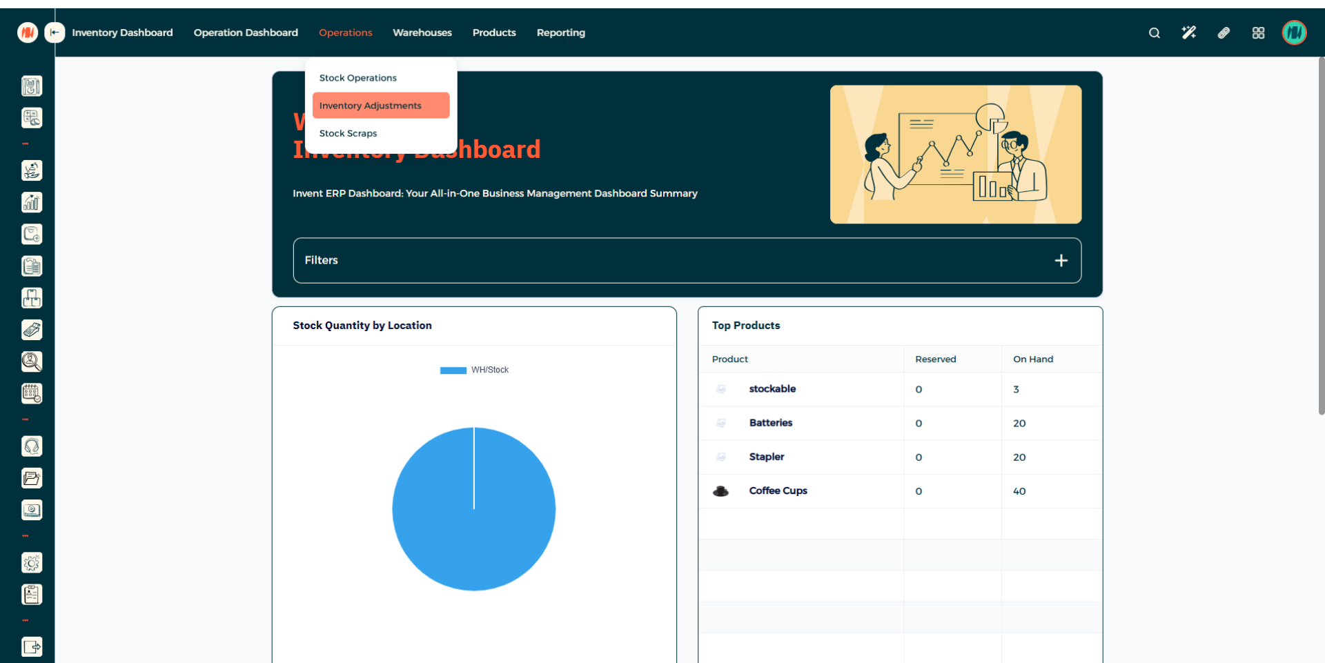Open the Reporting dropdown menu
This screenshot has width=1325, height=663.
pos(560,32)
